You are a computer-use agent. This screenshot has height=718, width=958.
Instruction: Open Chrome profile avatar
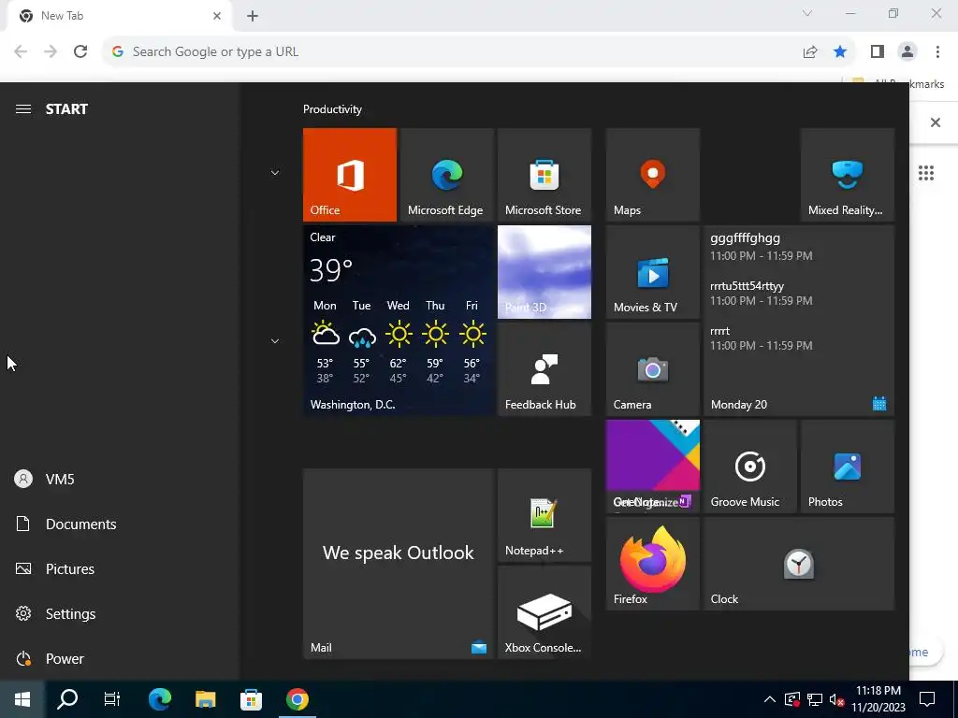[x=907, y=52]
